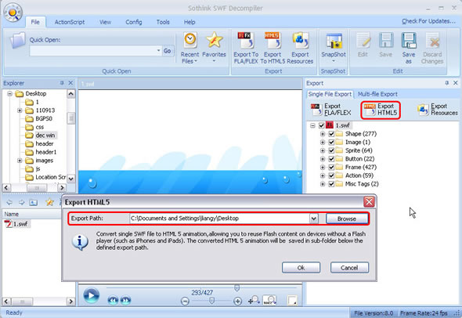
Task: Click the Save as disk icon
Action: point(409,41)
